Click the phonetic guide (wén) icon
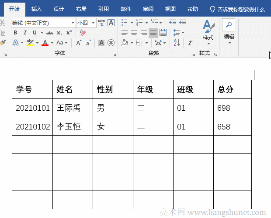The image size is (271, 218). (x=101, y=23)
